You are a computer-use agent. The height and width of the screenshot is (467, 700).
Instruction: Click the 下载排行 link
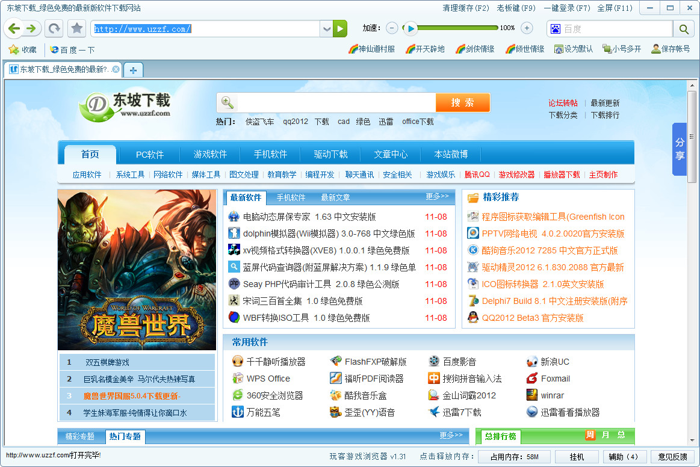click(605, 115)
